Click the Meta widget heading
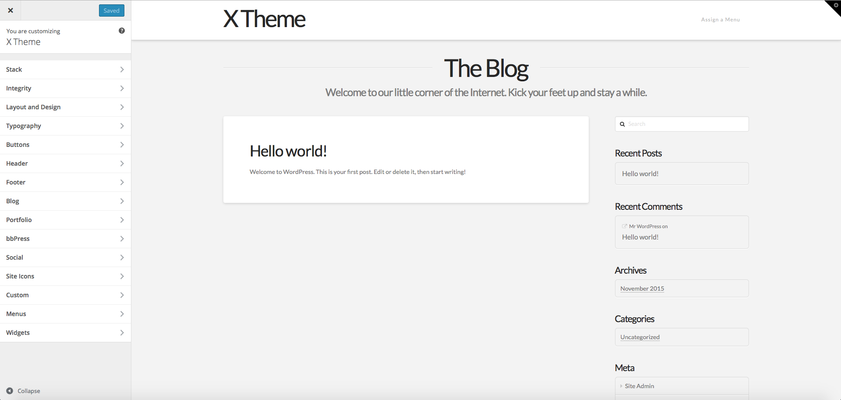 [x=625, y=368]
